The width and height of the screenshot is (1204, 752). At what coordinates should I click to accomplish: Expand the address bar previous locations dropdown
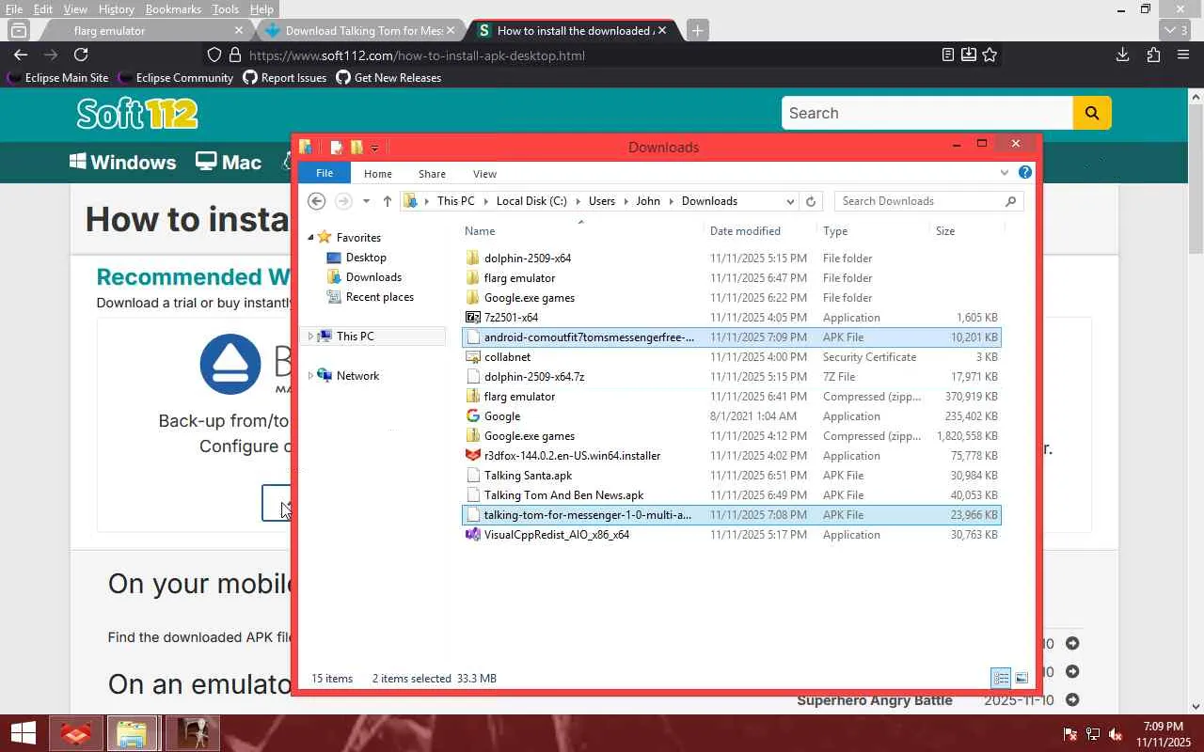click(x=790, y=201)
